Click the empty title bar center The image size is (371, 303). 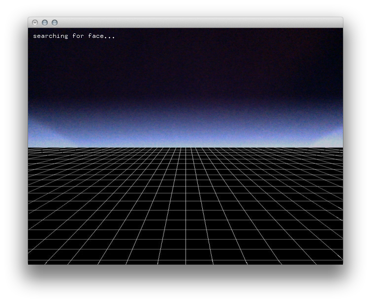click(x=185, y=23)
